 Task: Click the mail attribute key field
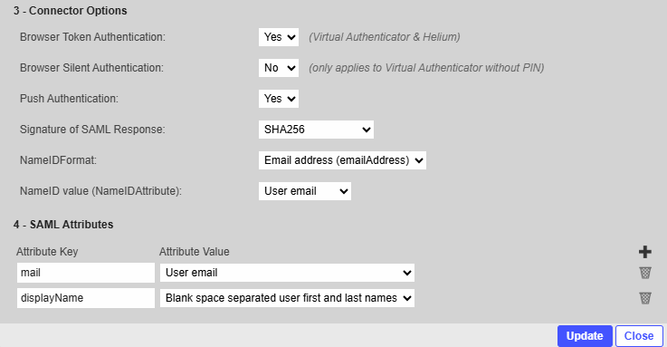[x=86, y=273]
